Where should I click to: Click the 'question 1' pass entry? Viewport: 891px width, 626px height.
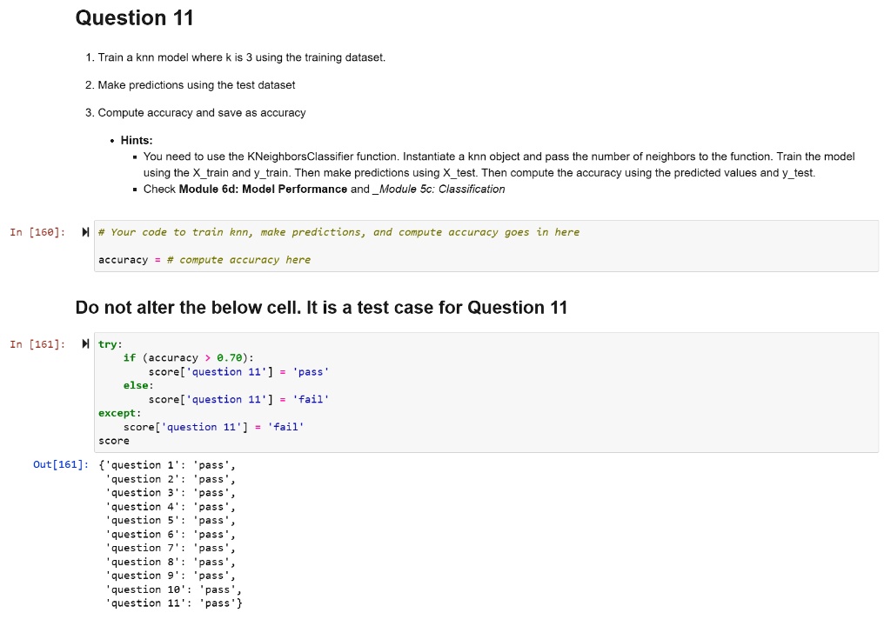171,464
